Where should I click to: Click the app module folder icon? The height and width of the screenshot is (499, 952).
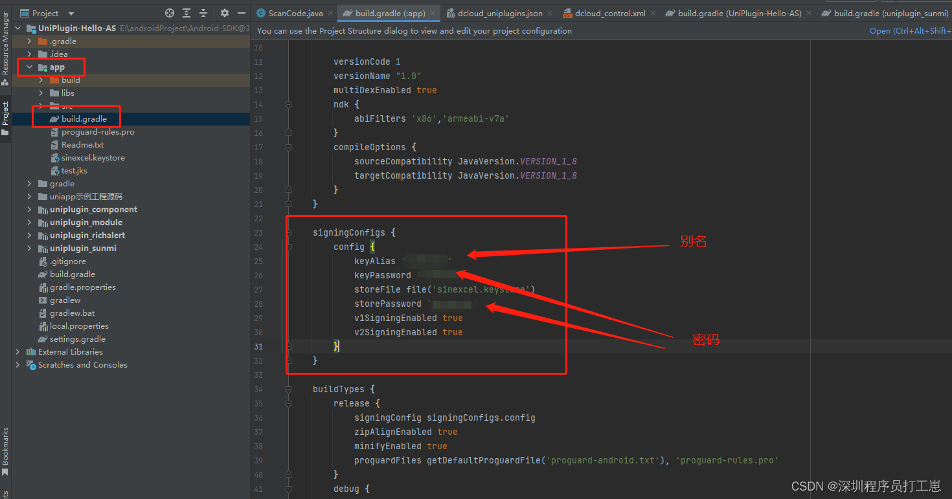42,67
